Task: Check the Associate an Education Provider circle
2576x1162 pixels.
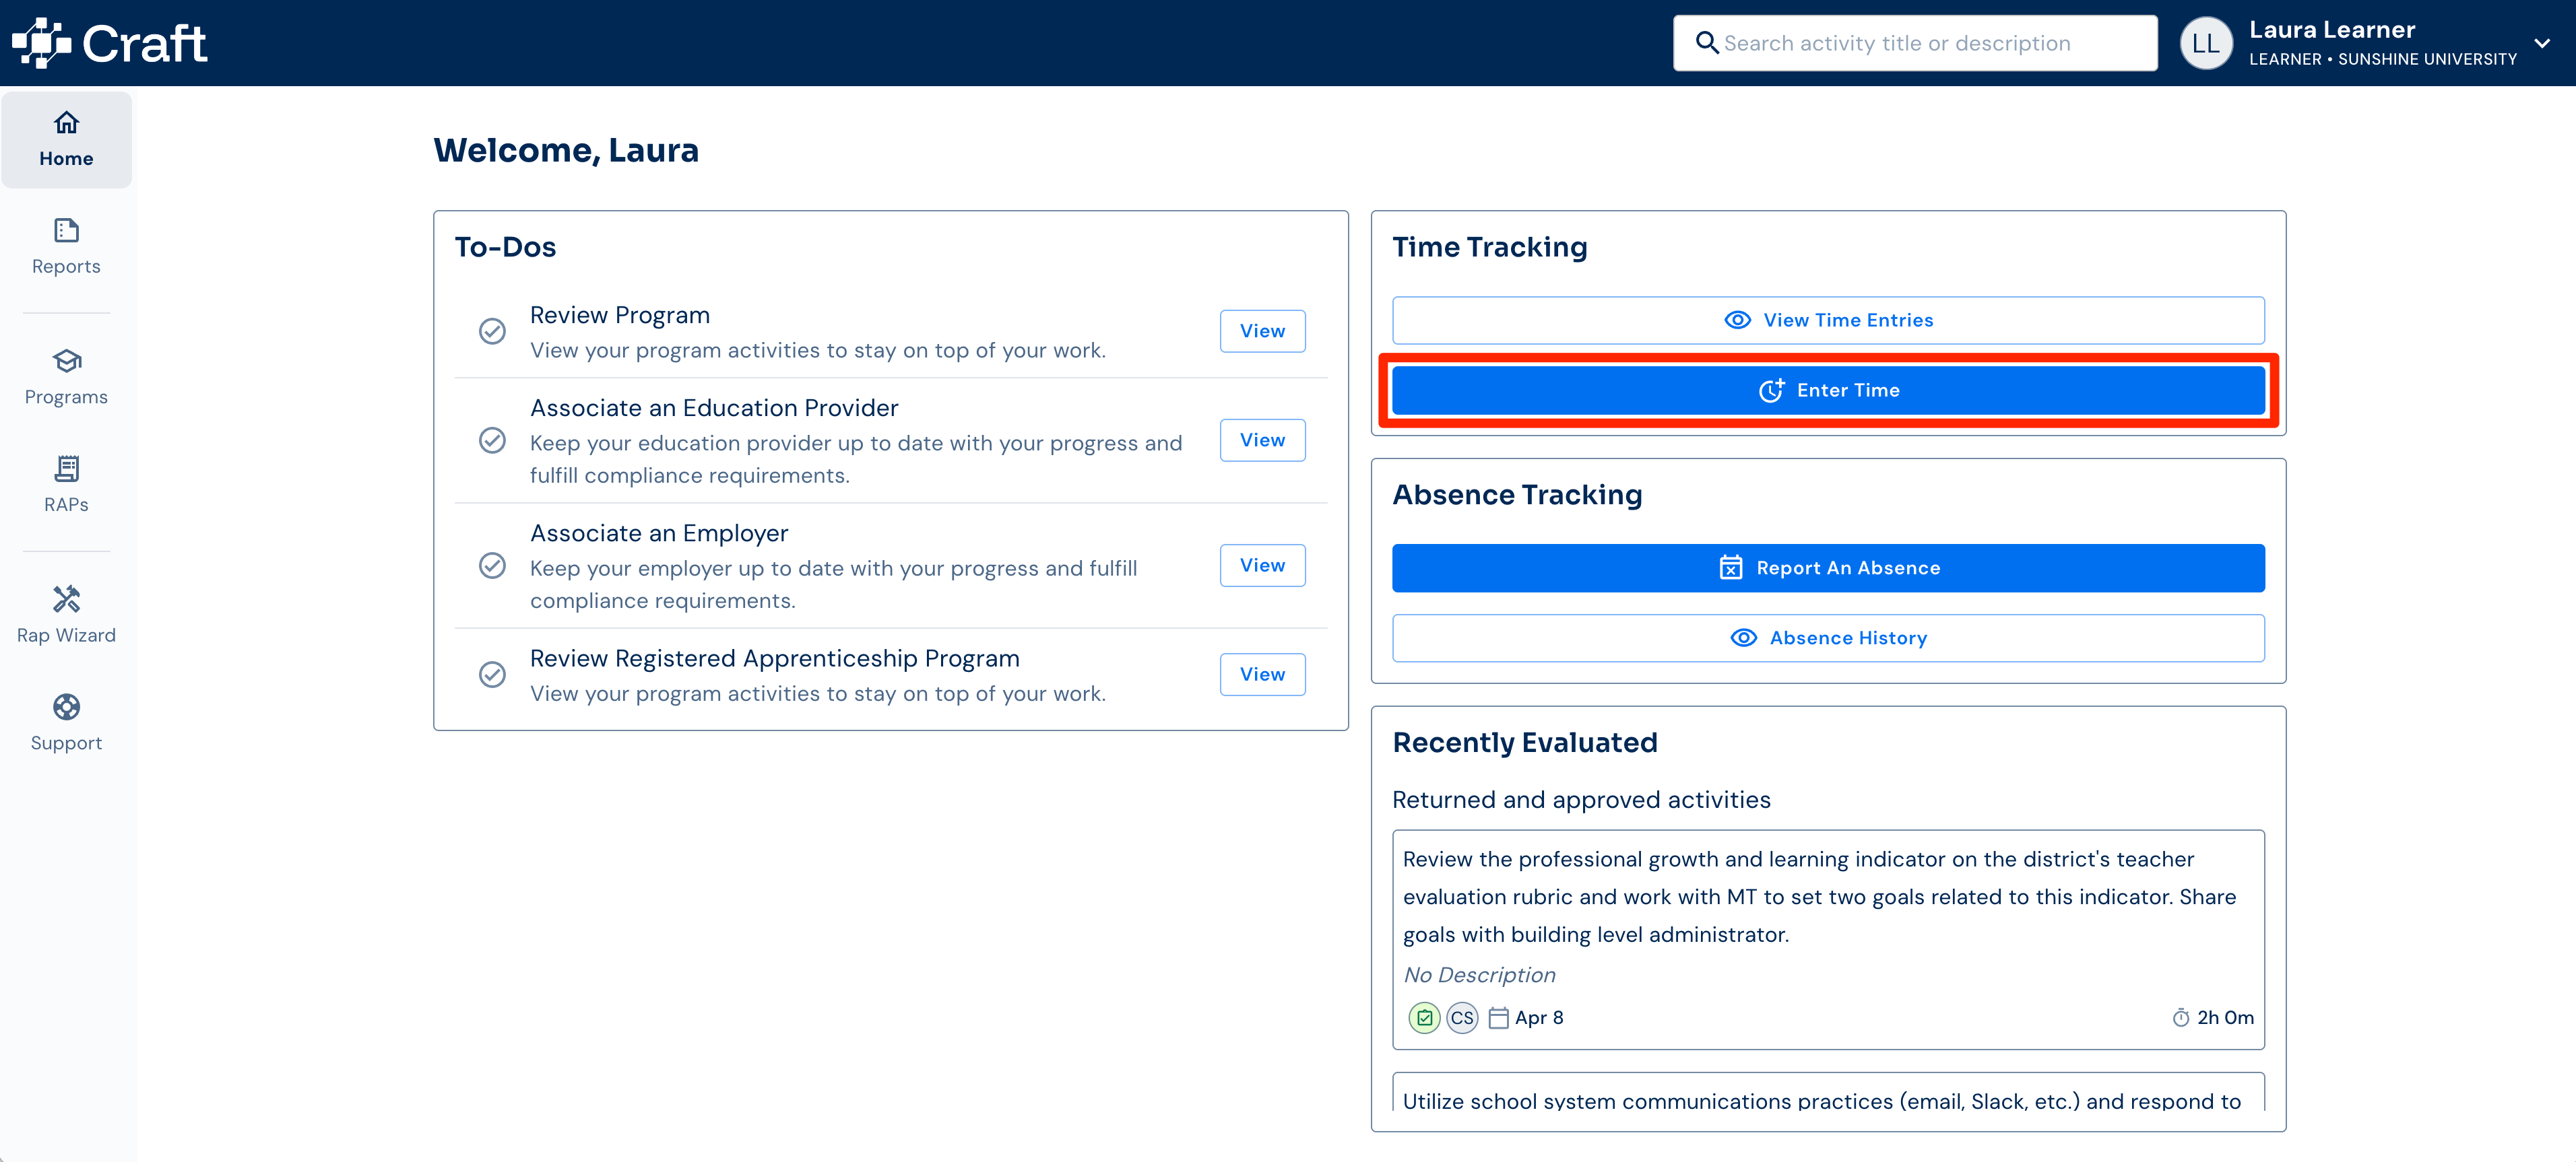Action: pos(492,440)
